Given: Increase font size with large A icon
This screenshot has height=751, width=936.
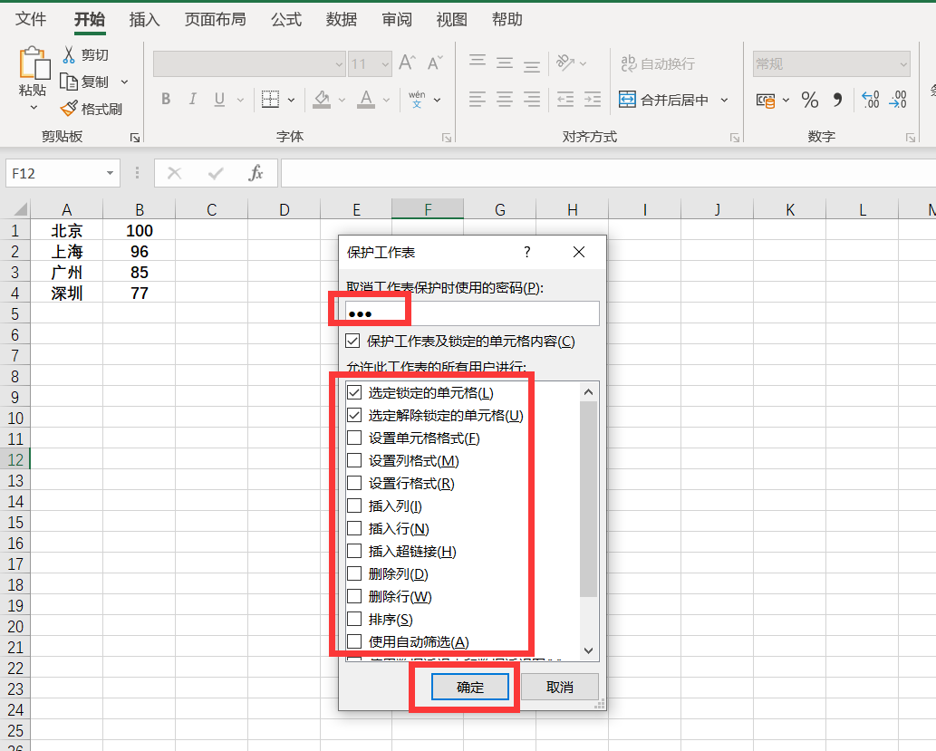Looking at the screenshot, I should [407, 63].
